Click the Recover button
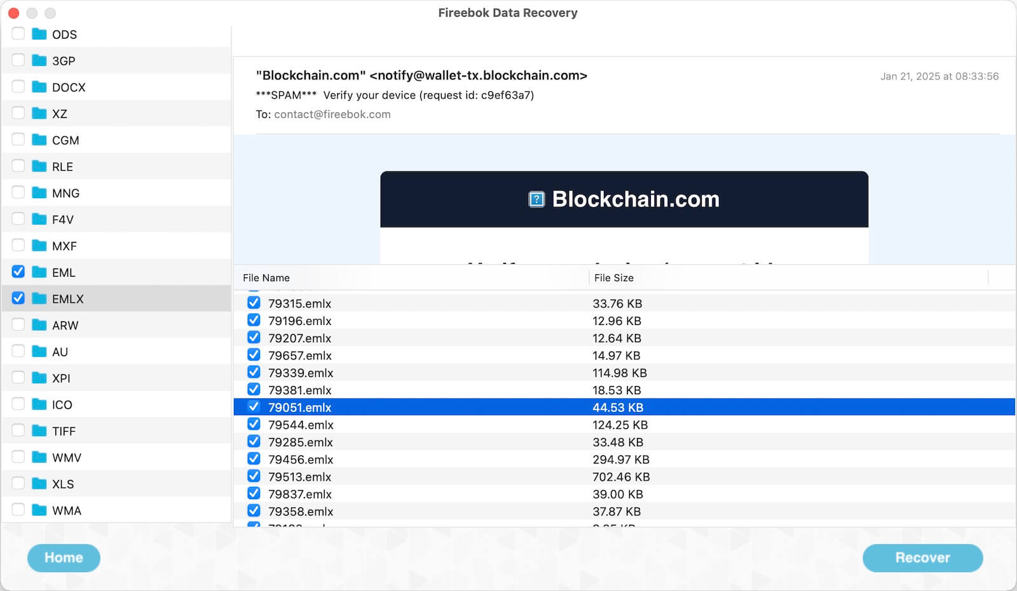Viewport: 1017px width, 591px height. [x=922, y=558]
